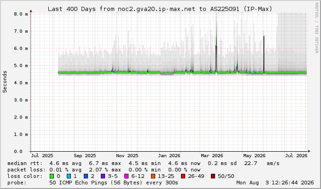Click the '5.0 m' y-axis value
321x189 pixels.
click(x=21, y=65)
